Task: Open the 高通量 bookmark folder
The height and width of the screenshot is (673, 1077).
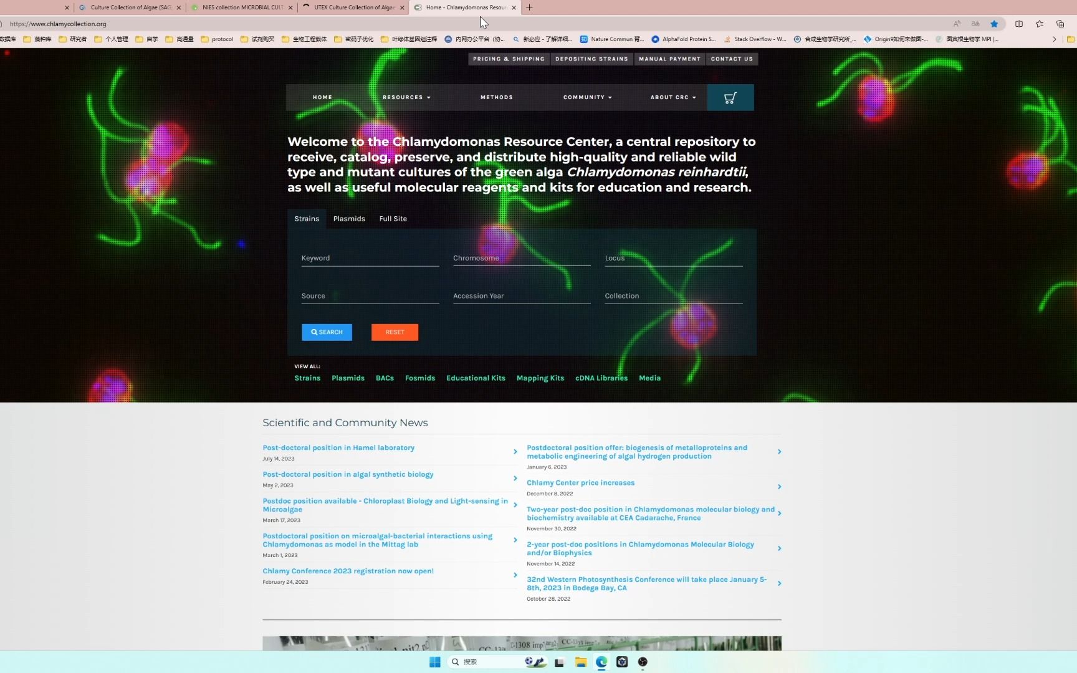Action: [179, 39]
